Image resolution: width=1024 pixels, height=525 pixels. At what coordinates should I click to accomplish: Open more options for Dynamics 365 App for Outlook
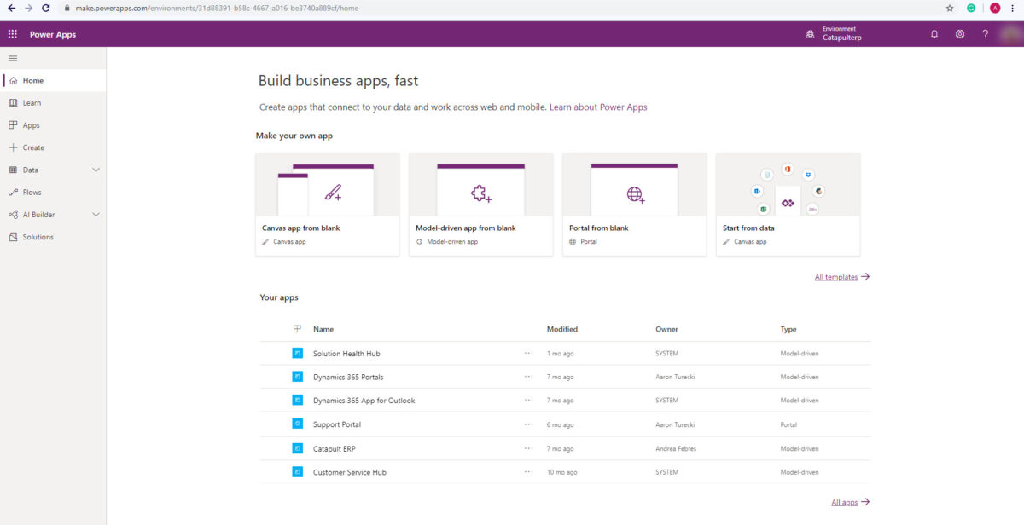529,401
